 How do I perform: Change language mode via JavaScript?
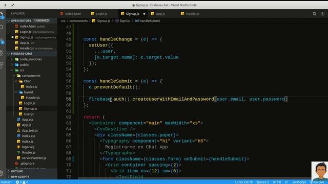(x=299, y=182)
